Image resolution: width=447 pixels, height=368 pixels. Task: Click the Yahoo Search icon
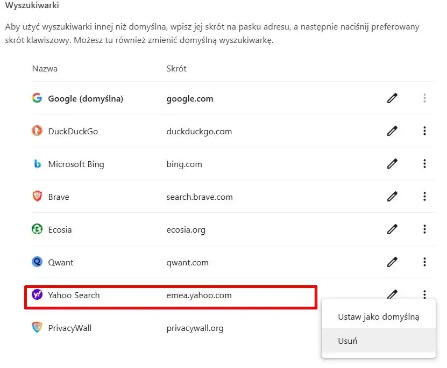coord(37,295)
